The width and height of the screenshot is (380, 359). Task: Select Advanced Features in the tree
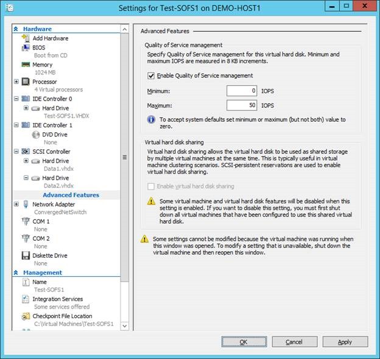(x=71, y=195)
